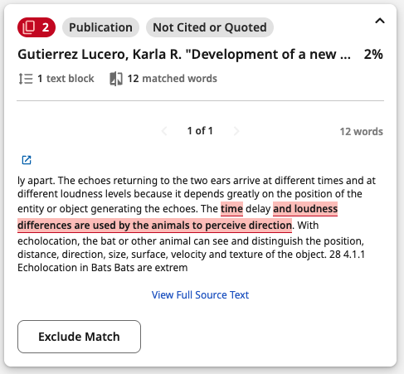Click the highlighted word 'time'
Viewport: 404px width, 374px height.
click(231, 209)
